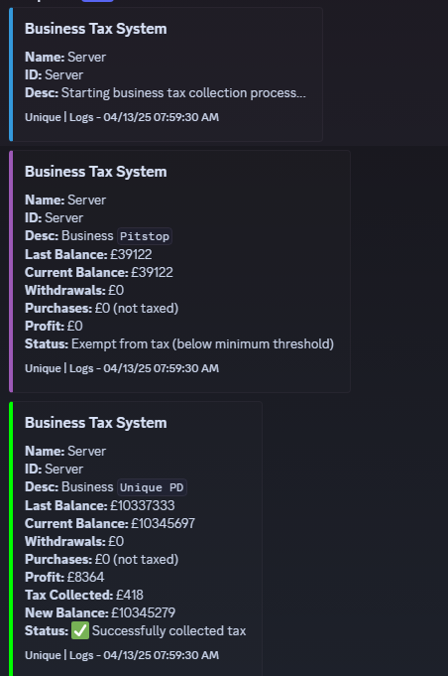Image resolution: width=448 pixels, height=676 pixels.
Task: Click Purchases £0 (not taxed) in Unique PD embed
Action: 101,559
